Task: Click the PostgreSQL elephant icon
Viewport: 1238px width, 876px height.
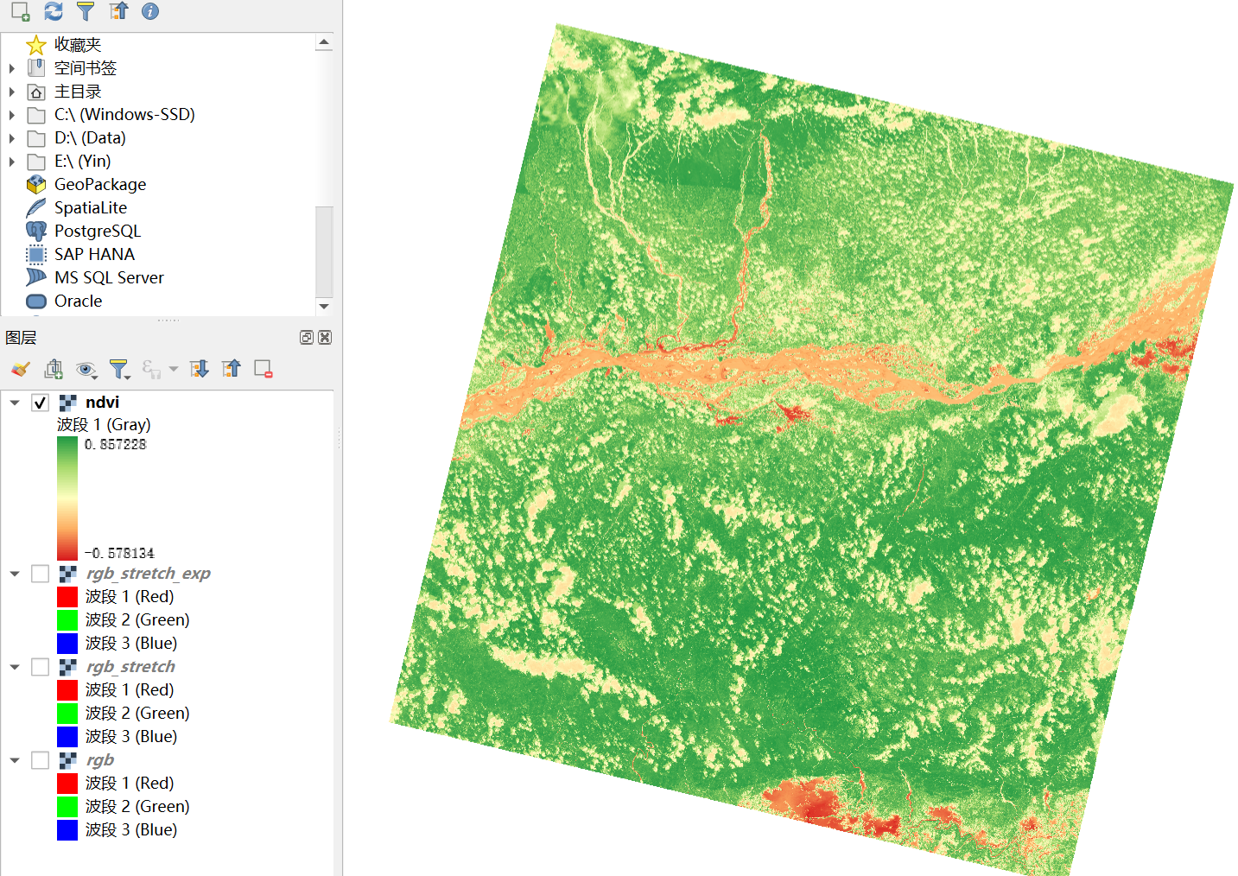Action: (x=36, y=231)
